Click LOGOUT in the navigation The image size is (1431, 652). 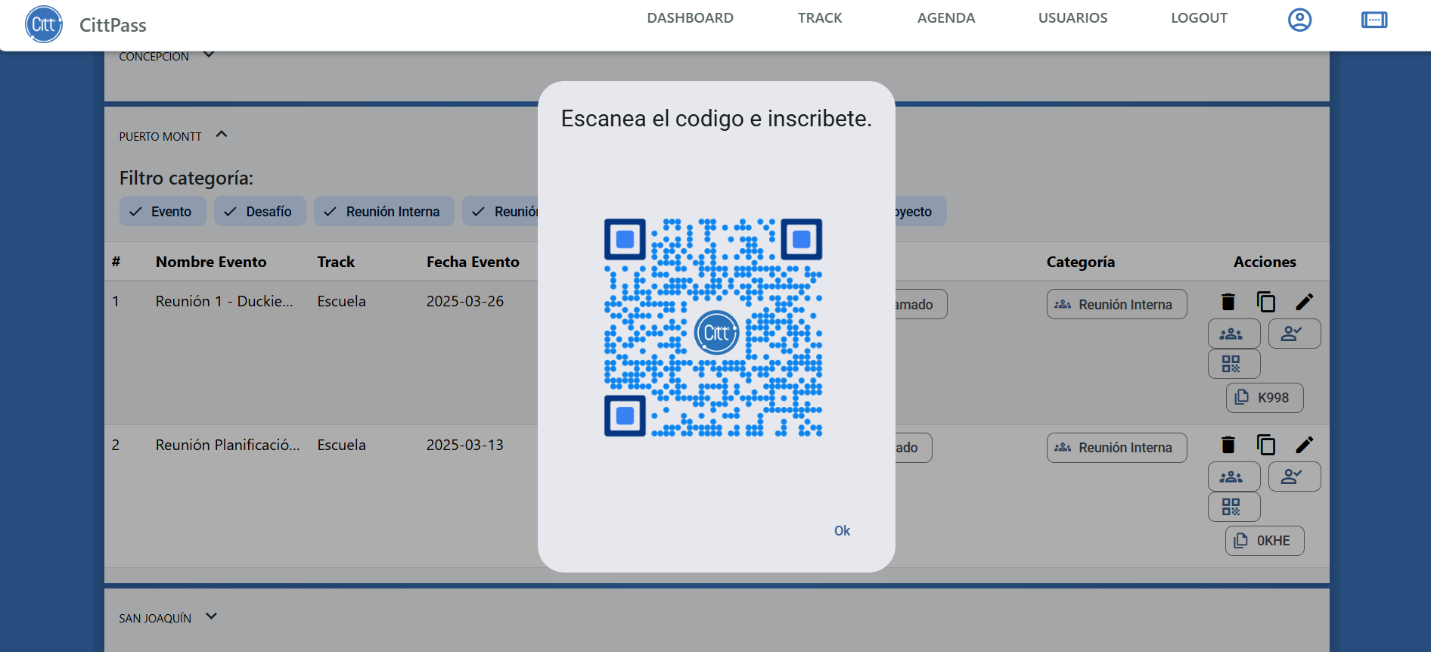(1199, 18)
